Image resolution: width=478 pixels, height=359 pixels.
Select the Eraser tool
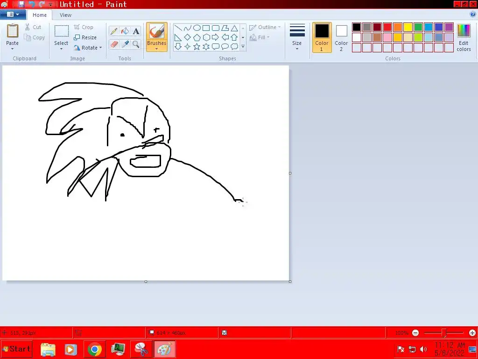click(114, 44)
